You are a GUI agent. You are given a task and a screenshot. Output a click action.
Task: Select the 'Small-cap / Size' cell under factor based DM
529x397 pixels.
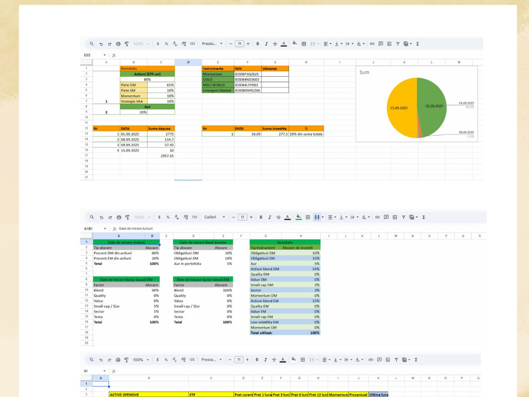(x=118, y=306)
